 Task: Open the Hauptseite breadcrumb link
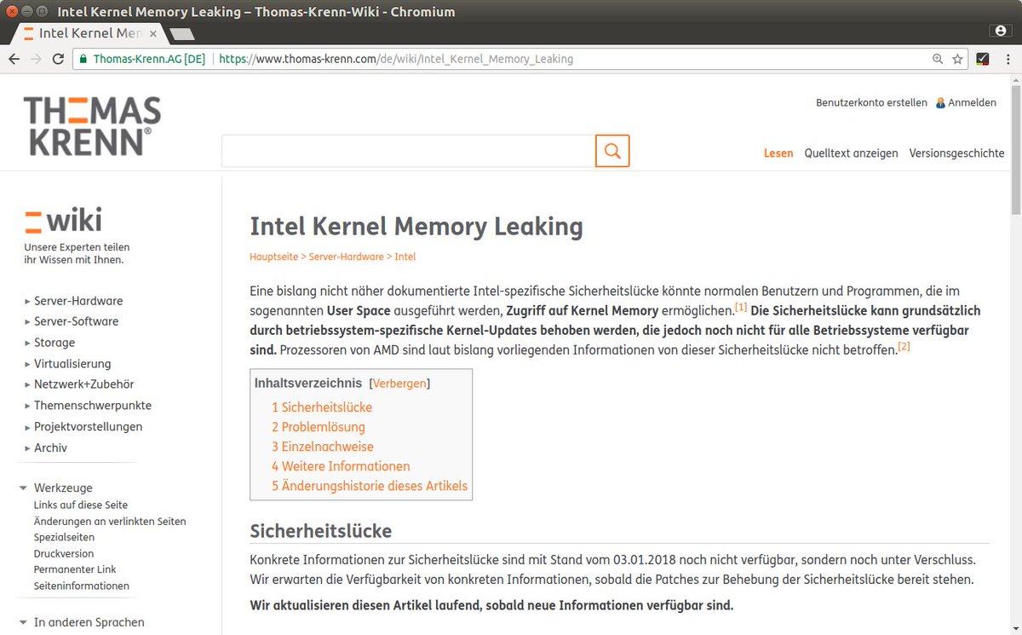click(274, 256)
